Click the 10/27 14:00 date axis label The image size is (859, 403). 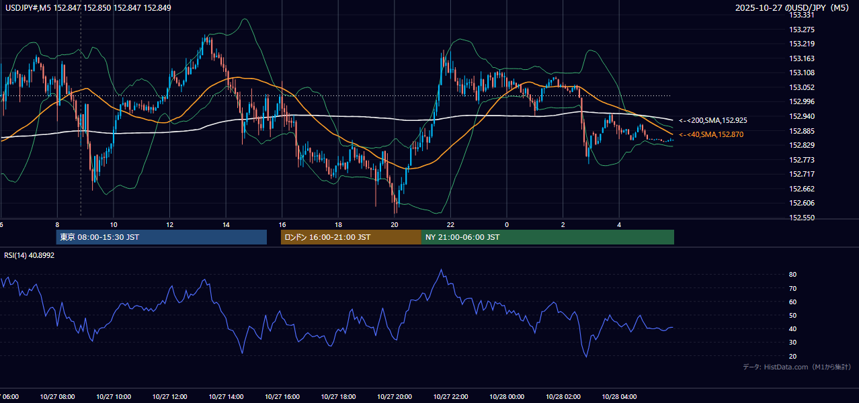[x=226, y=397]
